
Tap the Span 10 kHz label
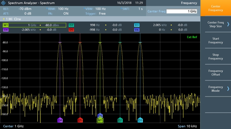click(x=188, y=126)
